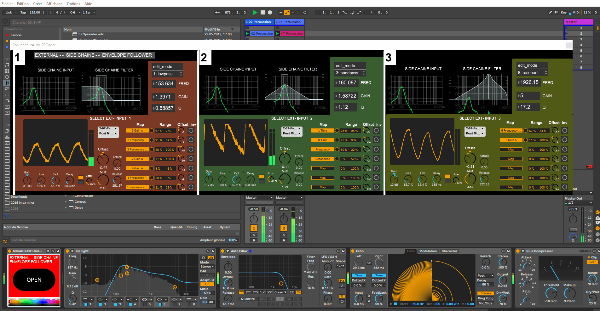
Task: Click the transport Stop button
Action: [x=262, y=13]
